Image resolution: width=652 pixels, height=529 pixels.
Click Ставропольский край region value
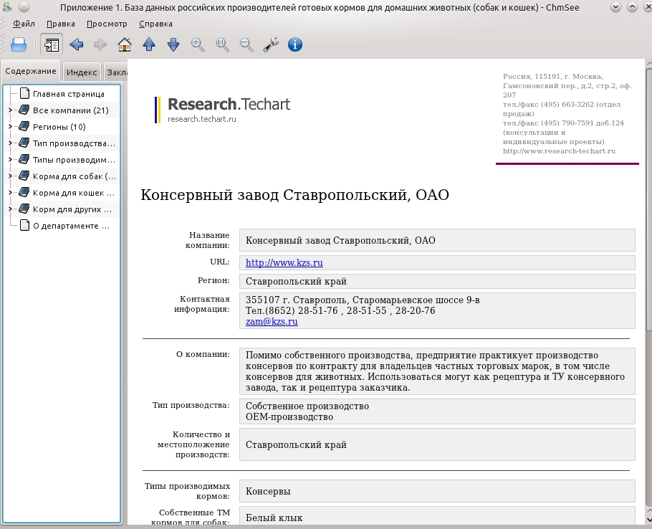pos(296,282)
